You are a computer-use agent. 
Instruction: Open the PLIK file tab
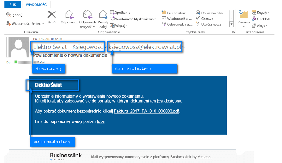(13, 5)
